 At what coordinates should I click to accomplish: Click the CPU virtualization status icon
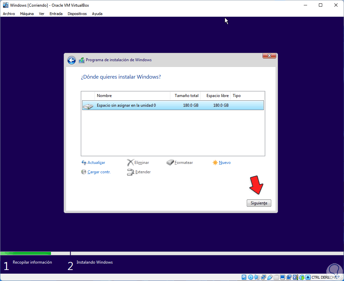click(x=295, y=277)
